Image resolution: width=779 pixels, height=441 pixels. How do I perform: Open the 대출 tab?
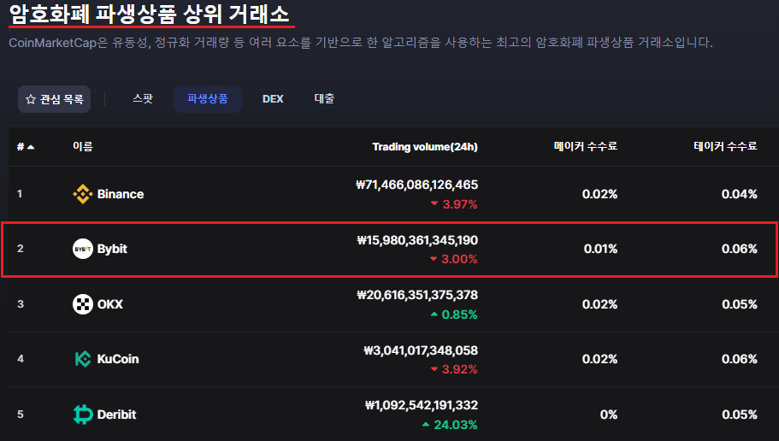tap(324, 99)
